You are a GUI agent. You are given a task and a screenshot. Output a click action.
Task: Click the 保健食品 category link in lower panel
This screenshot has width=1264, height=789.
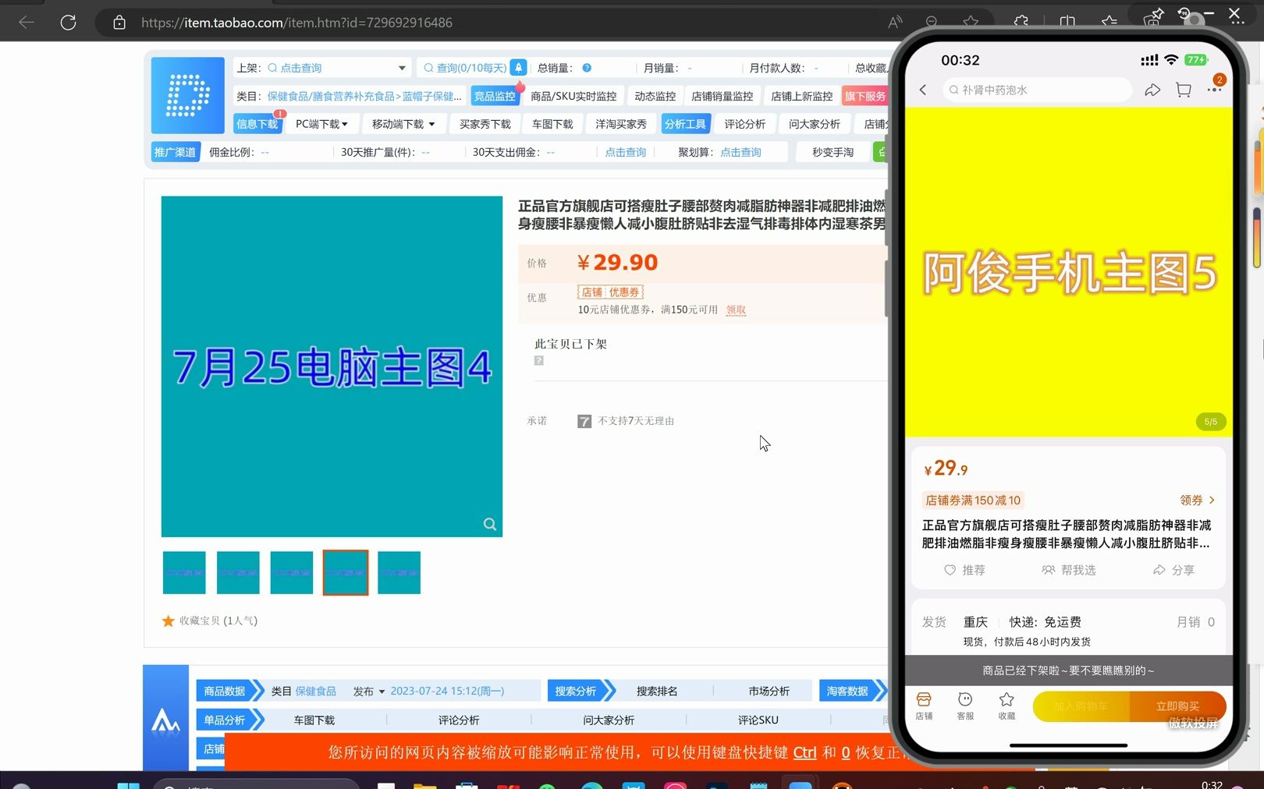point(315,692)
